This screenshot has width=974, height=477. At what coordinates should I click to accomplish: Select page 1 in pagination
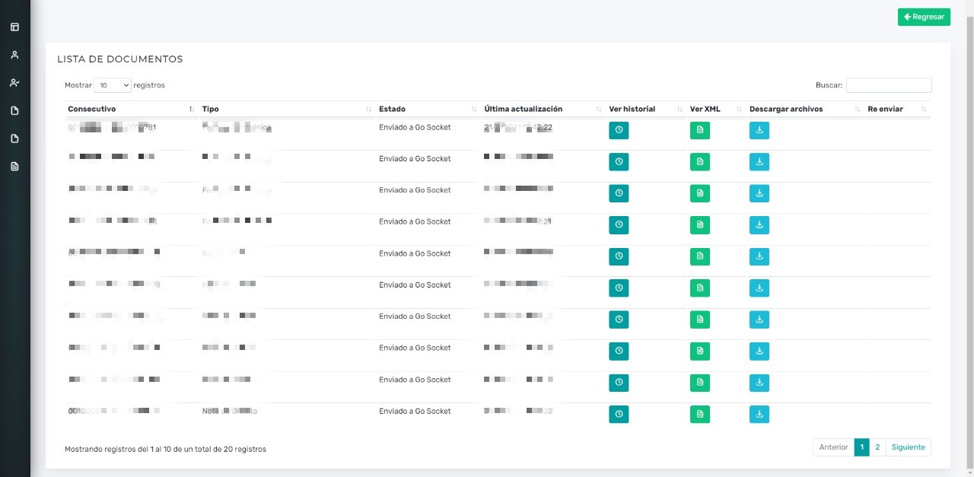pyautogui.click(x=862, y=447)
